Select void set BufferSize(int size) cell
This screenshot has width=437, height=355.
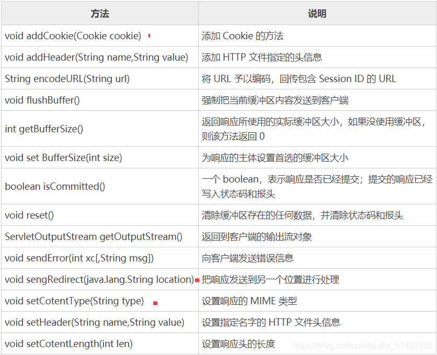100,158
